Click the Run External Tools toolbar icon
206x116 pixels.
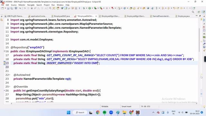[101, 8]
